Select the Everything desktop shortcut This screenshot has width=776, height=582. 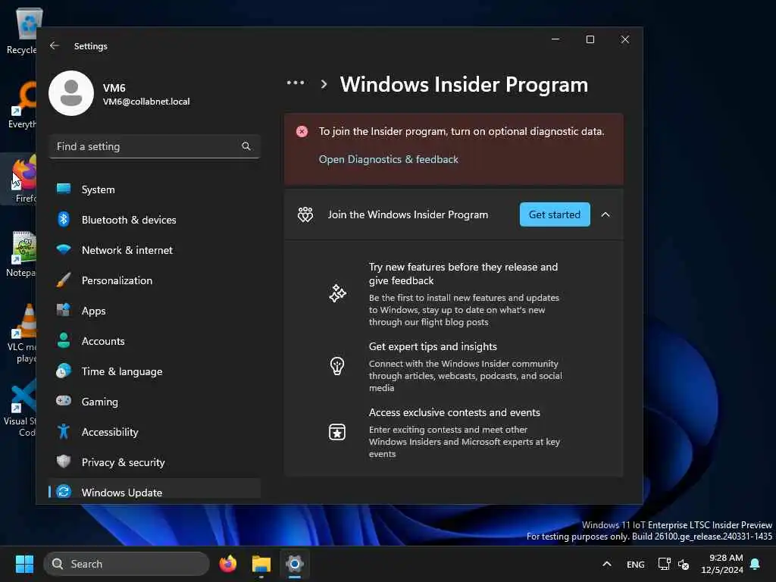point(21,105)
